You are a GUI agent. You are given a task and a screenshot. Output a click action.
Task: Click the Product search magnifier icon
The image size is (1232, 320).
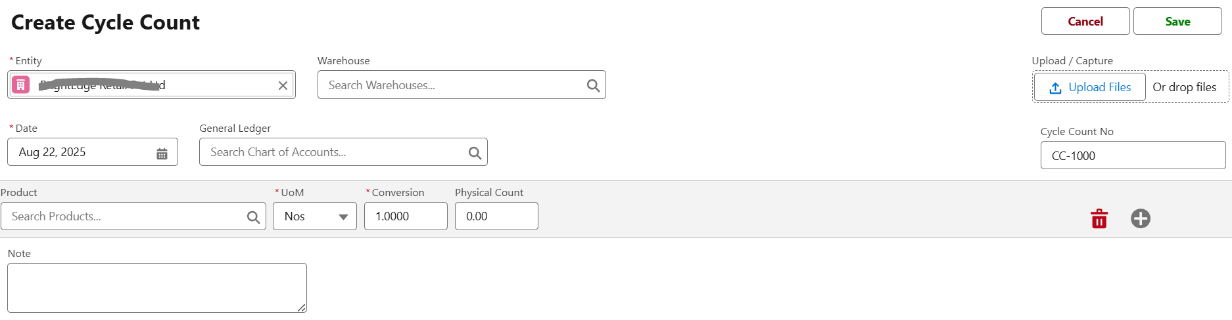pyautogui.click(x=253, y=217)
